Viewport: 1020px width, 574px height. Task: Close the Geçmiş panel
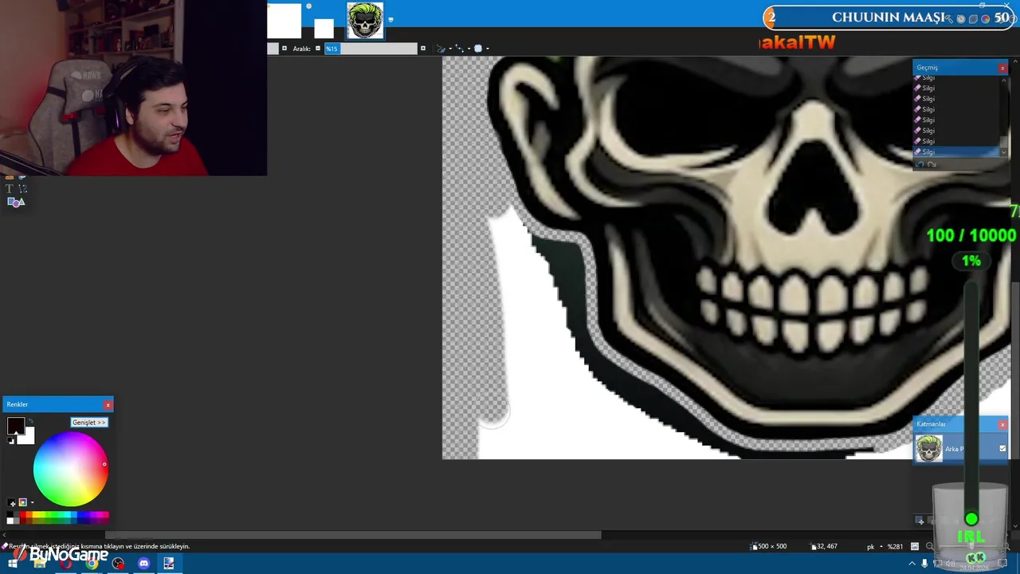click(x=1002, y=68)
